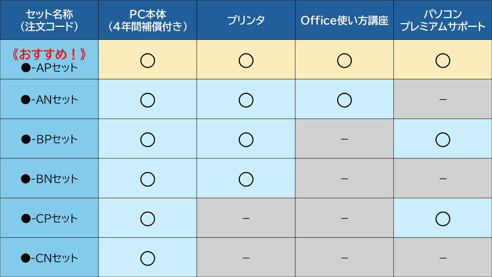492x277 pixels.
Task: Click the セット名称 header cell
Action: tap(49, 20)
